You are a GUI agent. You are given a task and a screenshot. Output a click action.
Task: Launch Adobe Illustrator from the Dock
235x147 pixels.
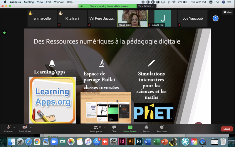coord(131,141)
